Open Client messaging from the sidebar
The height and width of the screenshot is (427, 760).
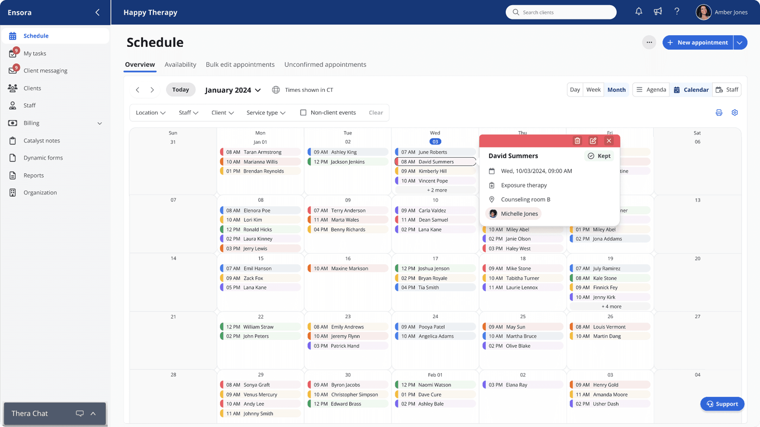(45, 70)
